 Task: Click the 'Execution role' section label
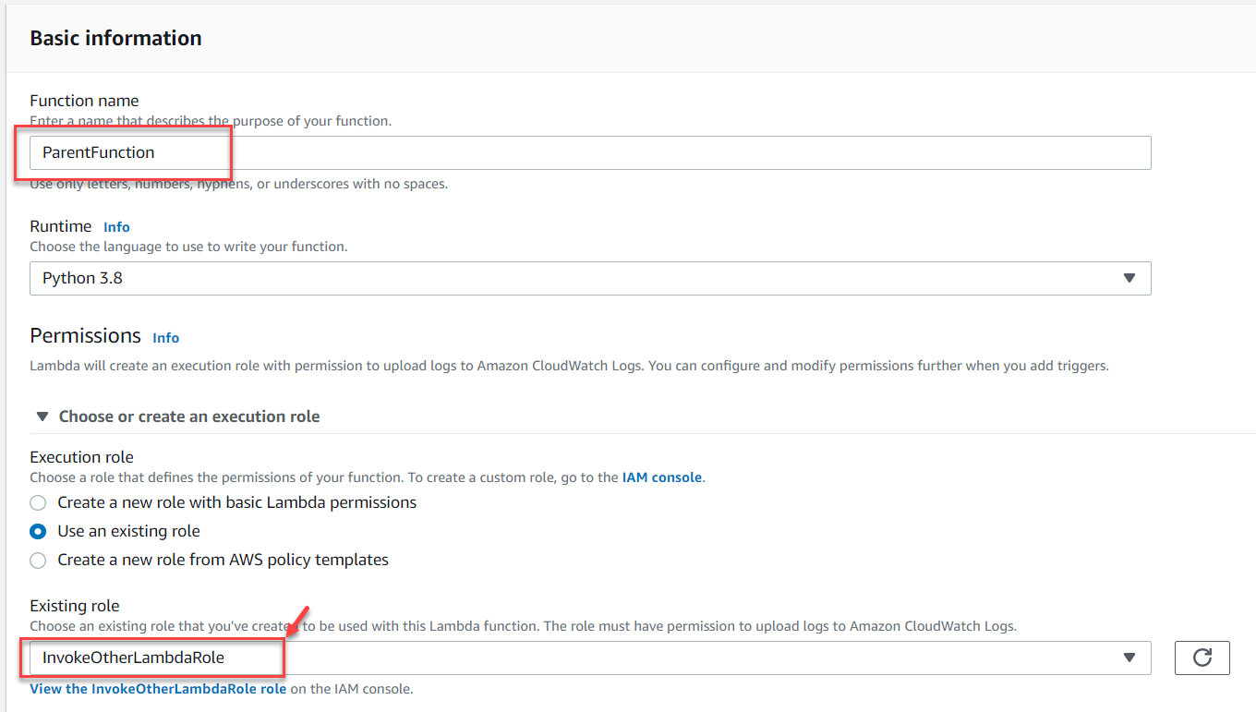point(81,457)
